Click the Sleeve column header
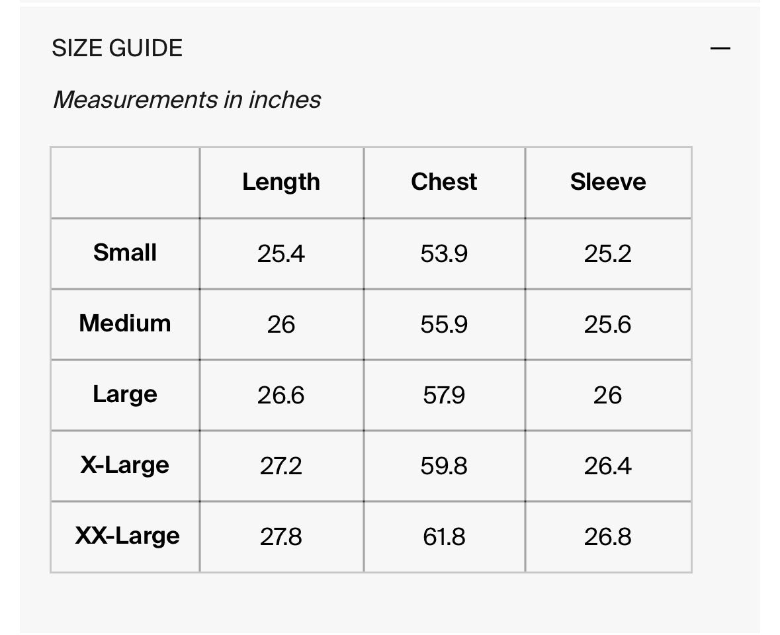The height and width of the screenshot is (635, 780). tap(608, 182)
